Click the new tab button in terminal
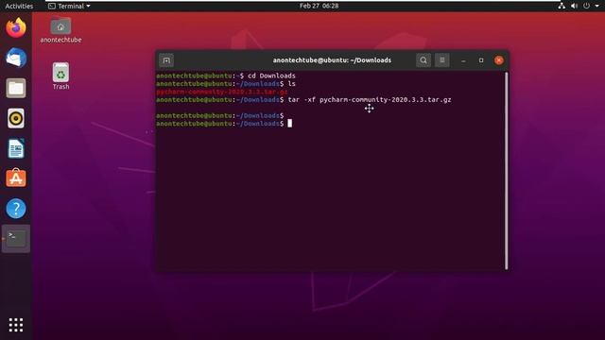605x340 pixels. (166, 60)
